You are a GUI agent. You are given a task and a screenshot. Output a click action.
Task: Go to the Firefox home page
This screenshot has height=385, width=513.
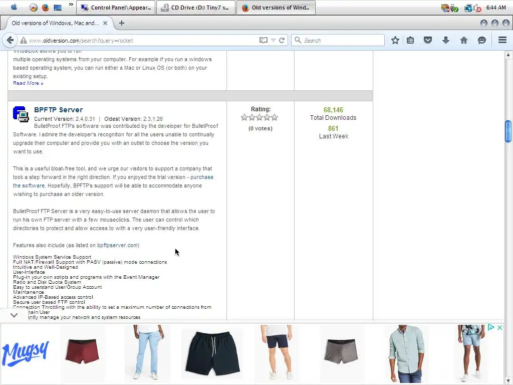463,40
